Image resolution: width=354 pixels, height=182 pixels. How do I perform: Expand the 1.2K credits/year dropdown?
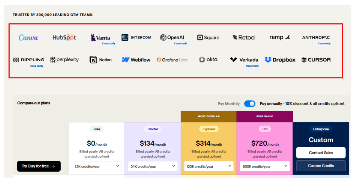pos(97,166)
